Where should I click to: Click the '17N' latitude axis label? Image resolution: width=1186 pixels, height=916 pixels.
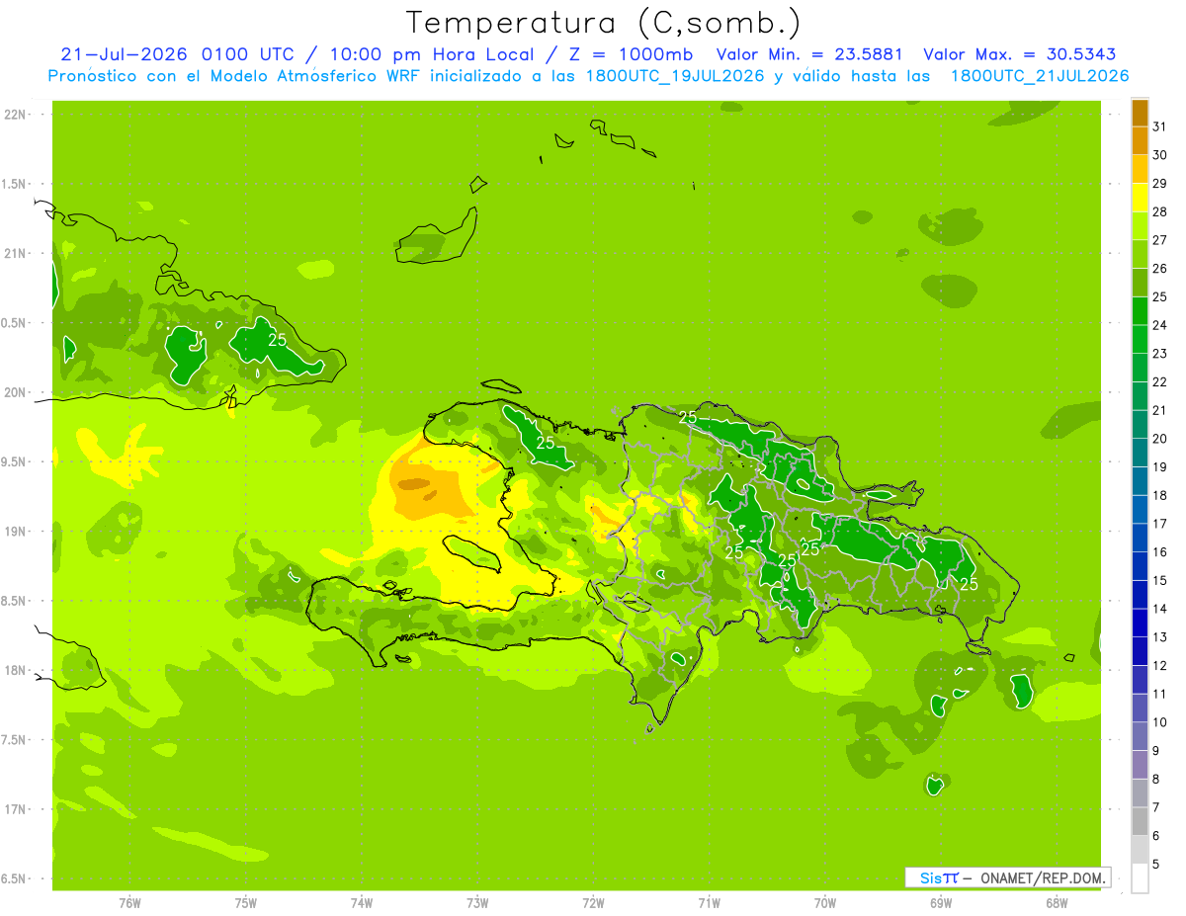click(17, 809)
